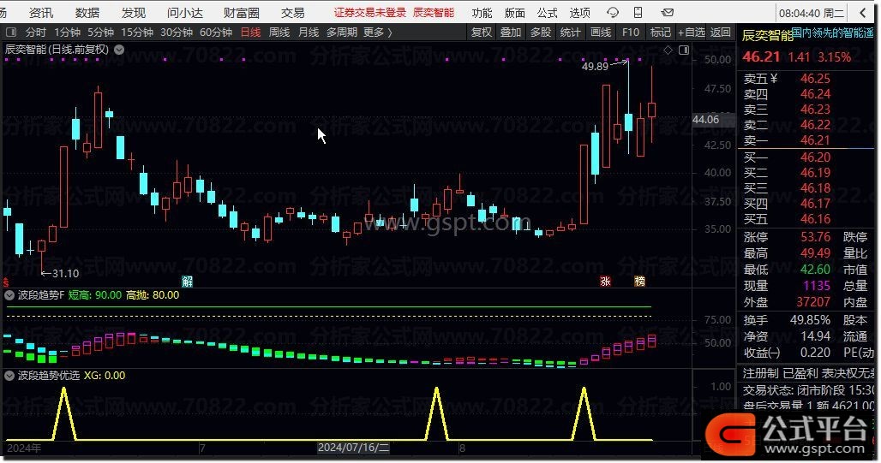The width and height of the screenshot is (881, 463).
Task: Open the 榜 marker below the chart
Action: point(639,282)
